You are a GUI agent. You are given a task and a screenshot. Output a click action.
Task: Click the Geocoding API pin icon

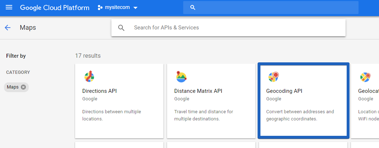click(x=274, y=77)
